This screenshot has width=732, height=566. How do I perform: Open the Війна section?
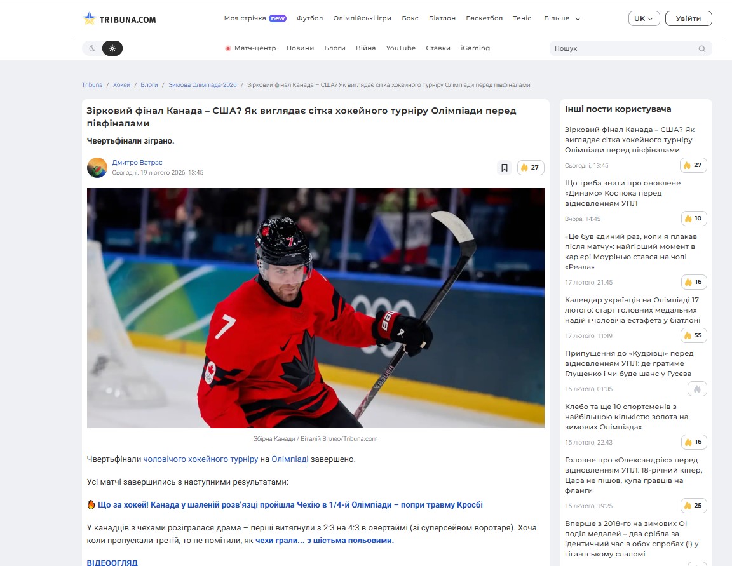coord(365,48)
